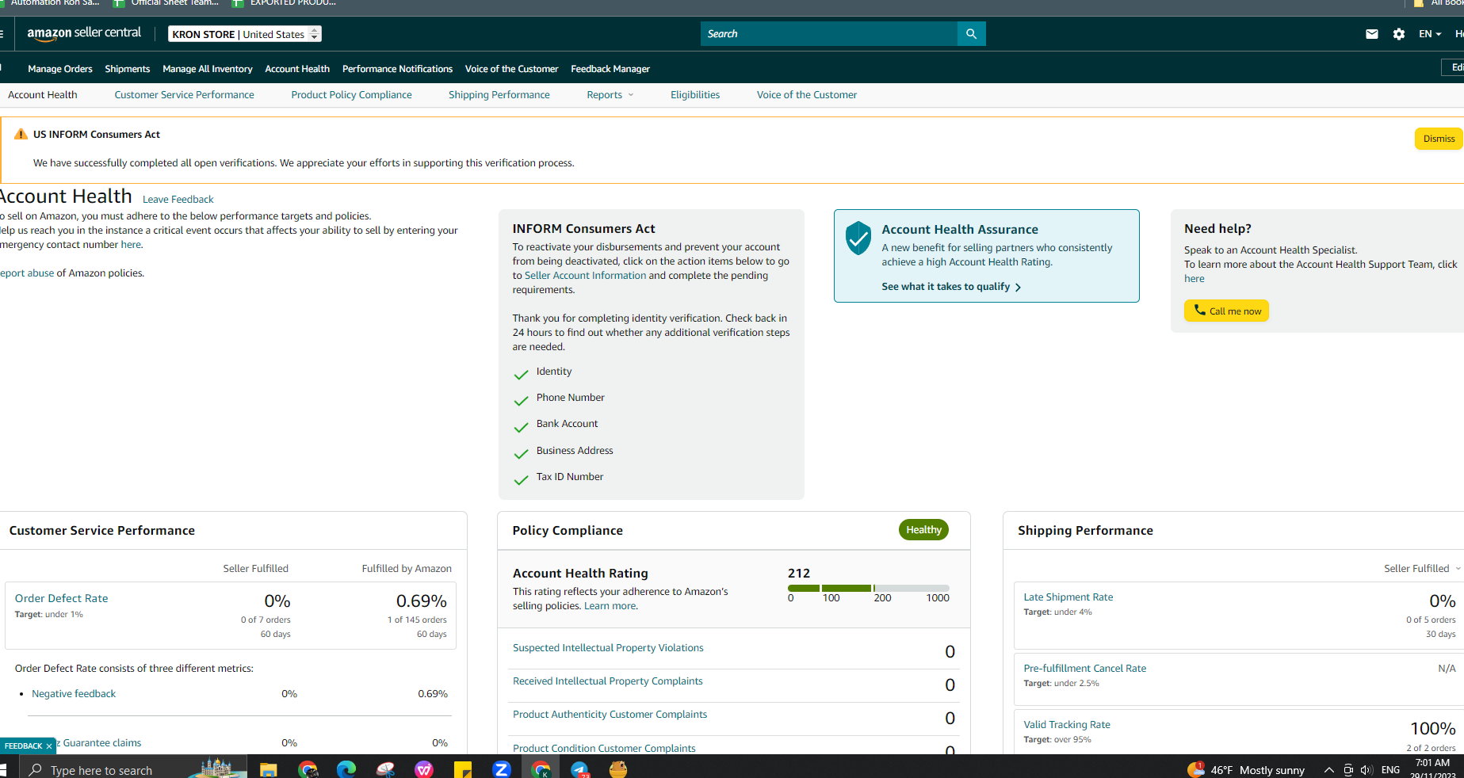Click the Meet Now camera tray icon

(1347, 770)
